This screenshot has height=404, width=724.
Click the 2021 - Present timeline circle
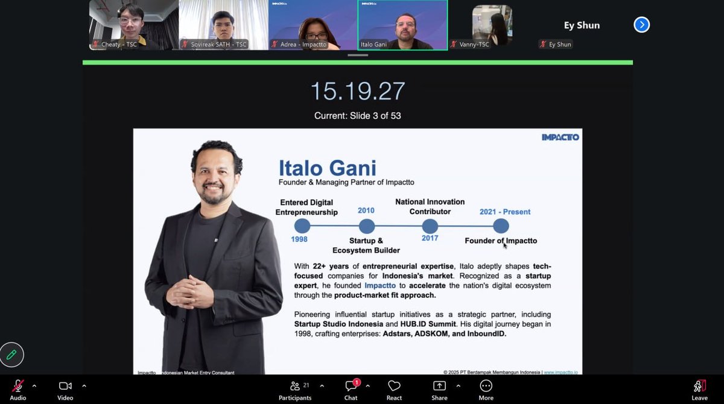point(501,226)
